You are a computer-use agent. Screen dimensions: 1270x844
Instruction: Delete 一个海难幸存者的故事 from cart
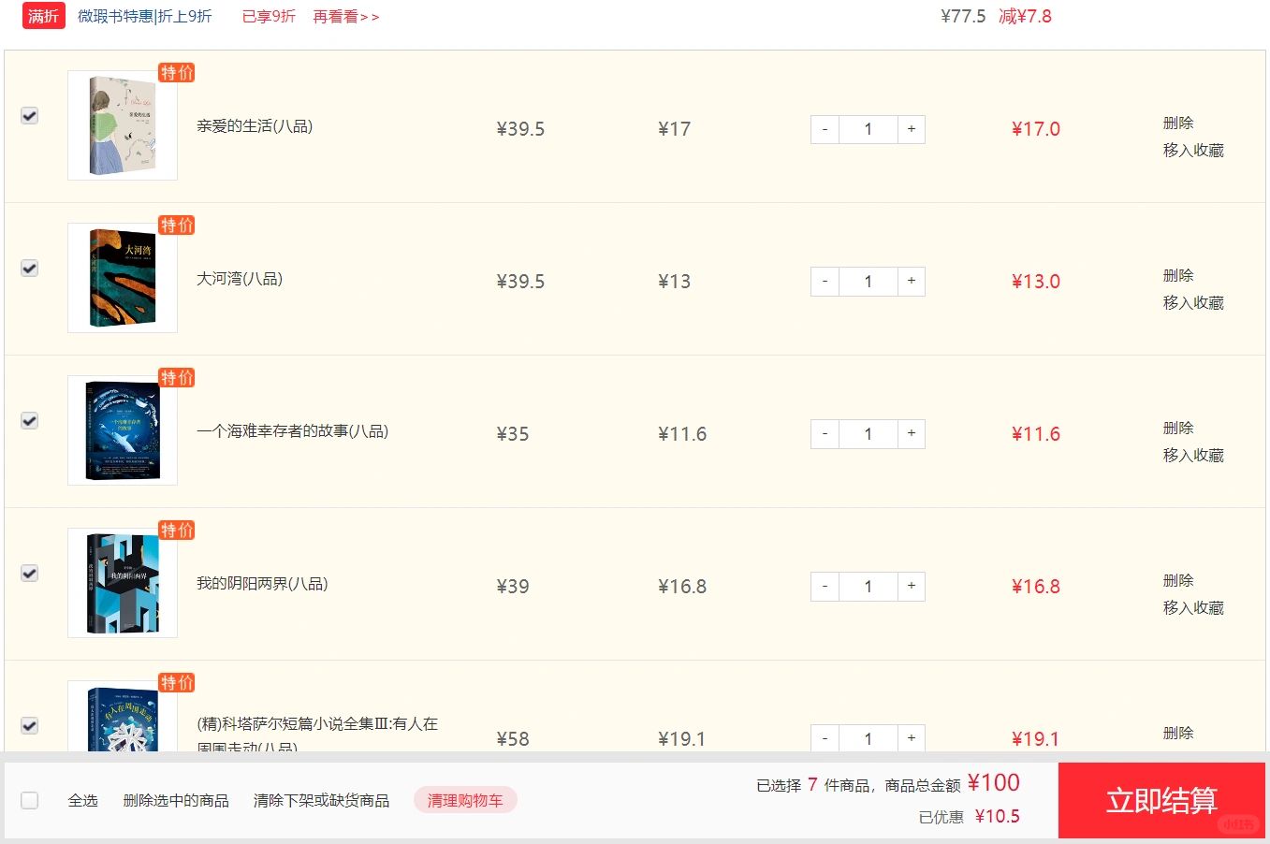(x=1178, y=428)
